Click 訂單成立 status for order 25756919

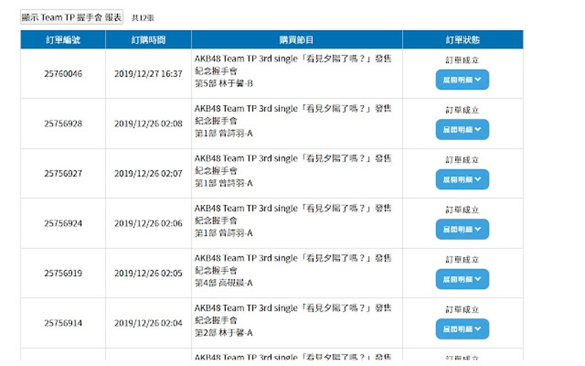coord(462,259)
